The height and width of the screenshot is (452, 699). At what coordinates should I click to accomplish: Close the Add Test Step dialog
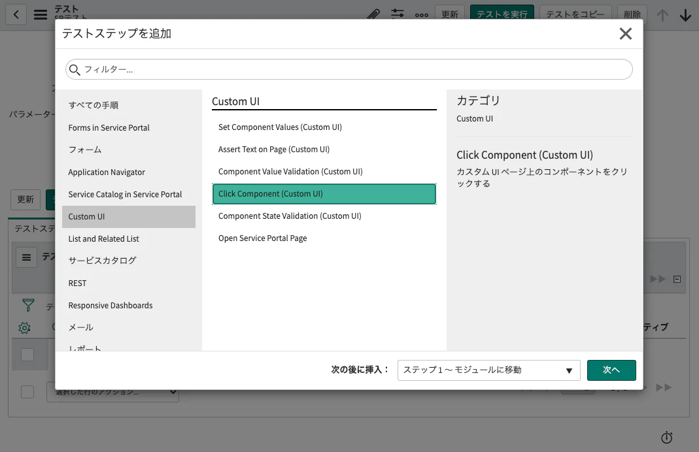[x=626, y=33]
